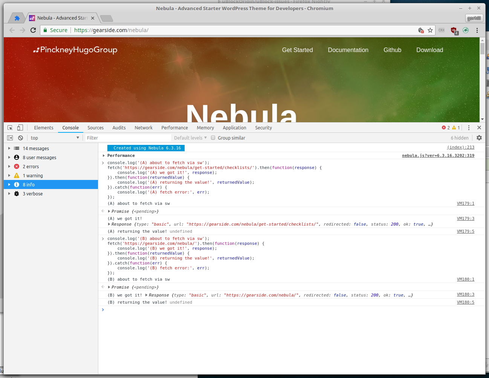Click the uBlock Origin extension icon
Screen dimensions: 489x378
[454, 30]
